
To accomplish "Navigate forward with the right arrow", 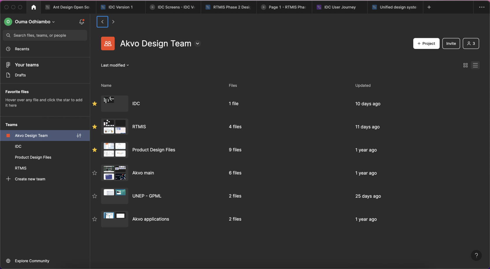I will [113, 22].
